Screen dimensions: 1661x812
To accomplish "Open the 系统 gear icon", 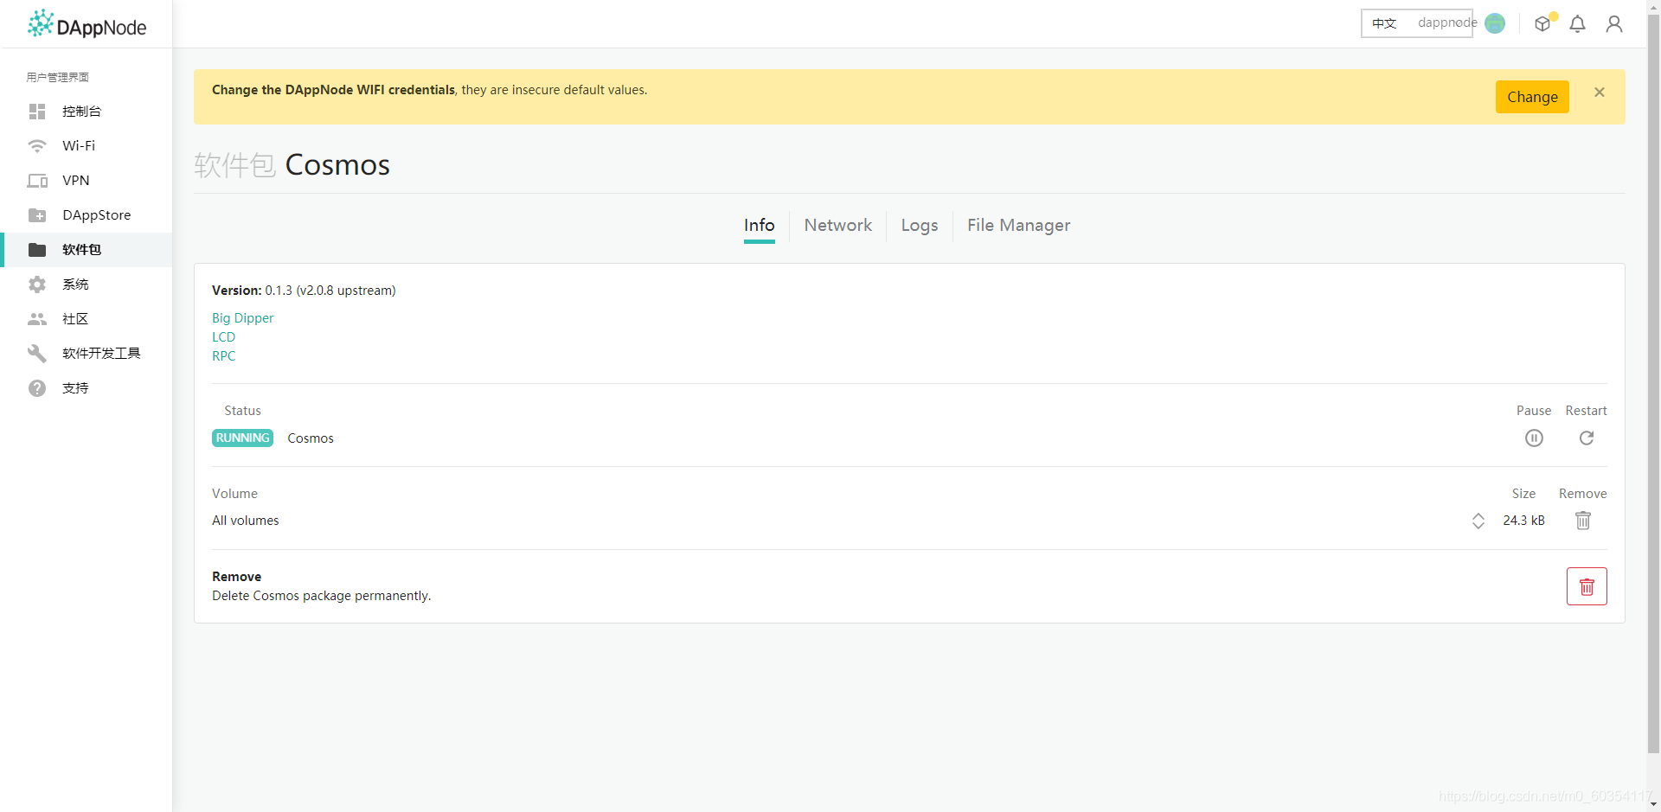I will point(37,285).
